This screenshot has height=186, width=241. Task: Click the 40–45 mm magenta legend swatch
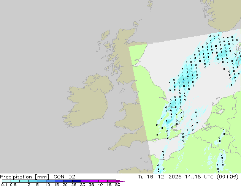coord(103,181)
